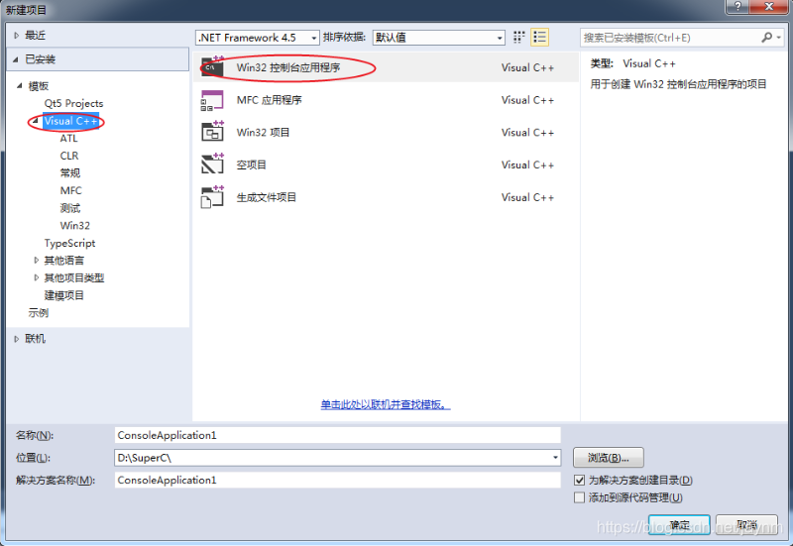This screenshot has width=793, height=546.
Task: Toggle 为解决方案创建目录 checkbox
Action: pos(580,481)
